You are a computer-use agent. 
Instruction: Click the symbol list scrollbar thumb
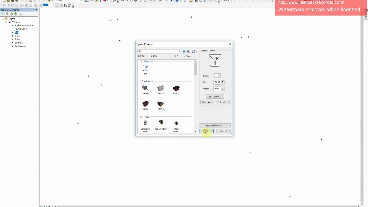coord(195,69)
